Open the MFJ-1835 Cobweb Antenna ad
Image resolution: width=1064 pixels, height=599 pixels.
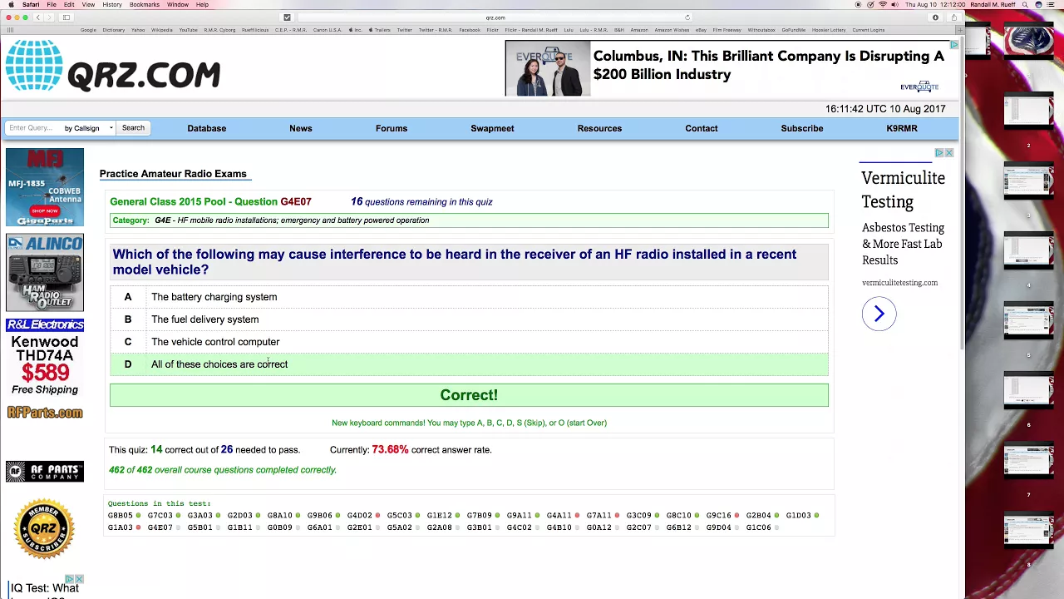[x=45, y=187]
